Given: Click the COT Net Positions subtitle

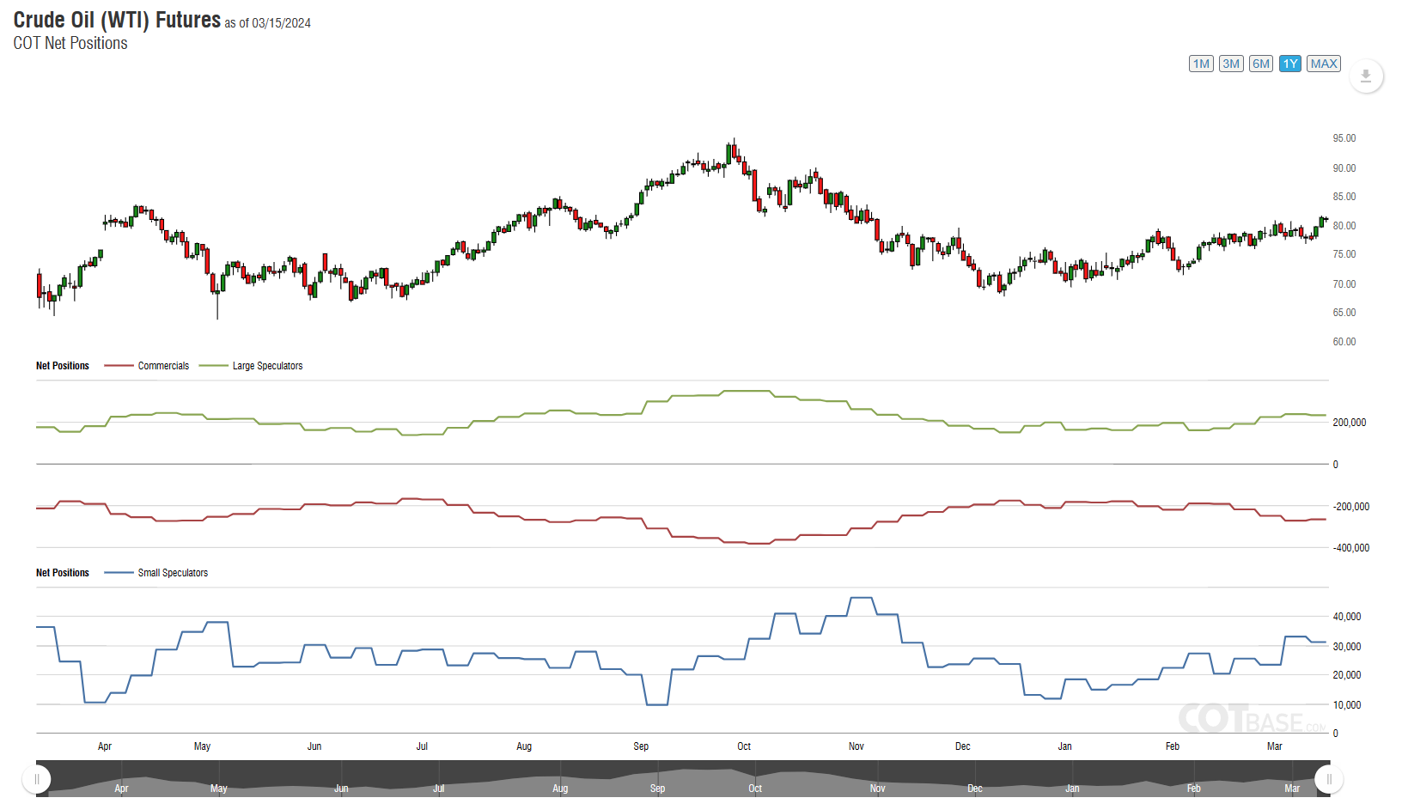Looking at the screenshot, I should pos(70,43).
